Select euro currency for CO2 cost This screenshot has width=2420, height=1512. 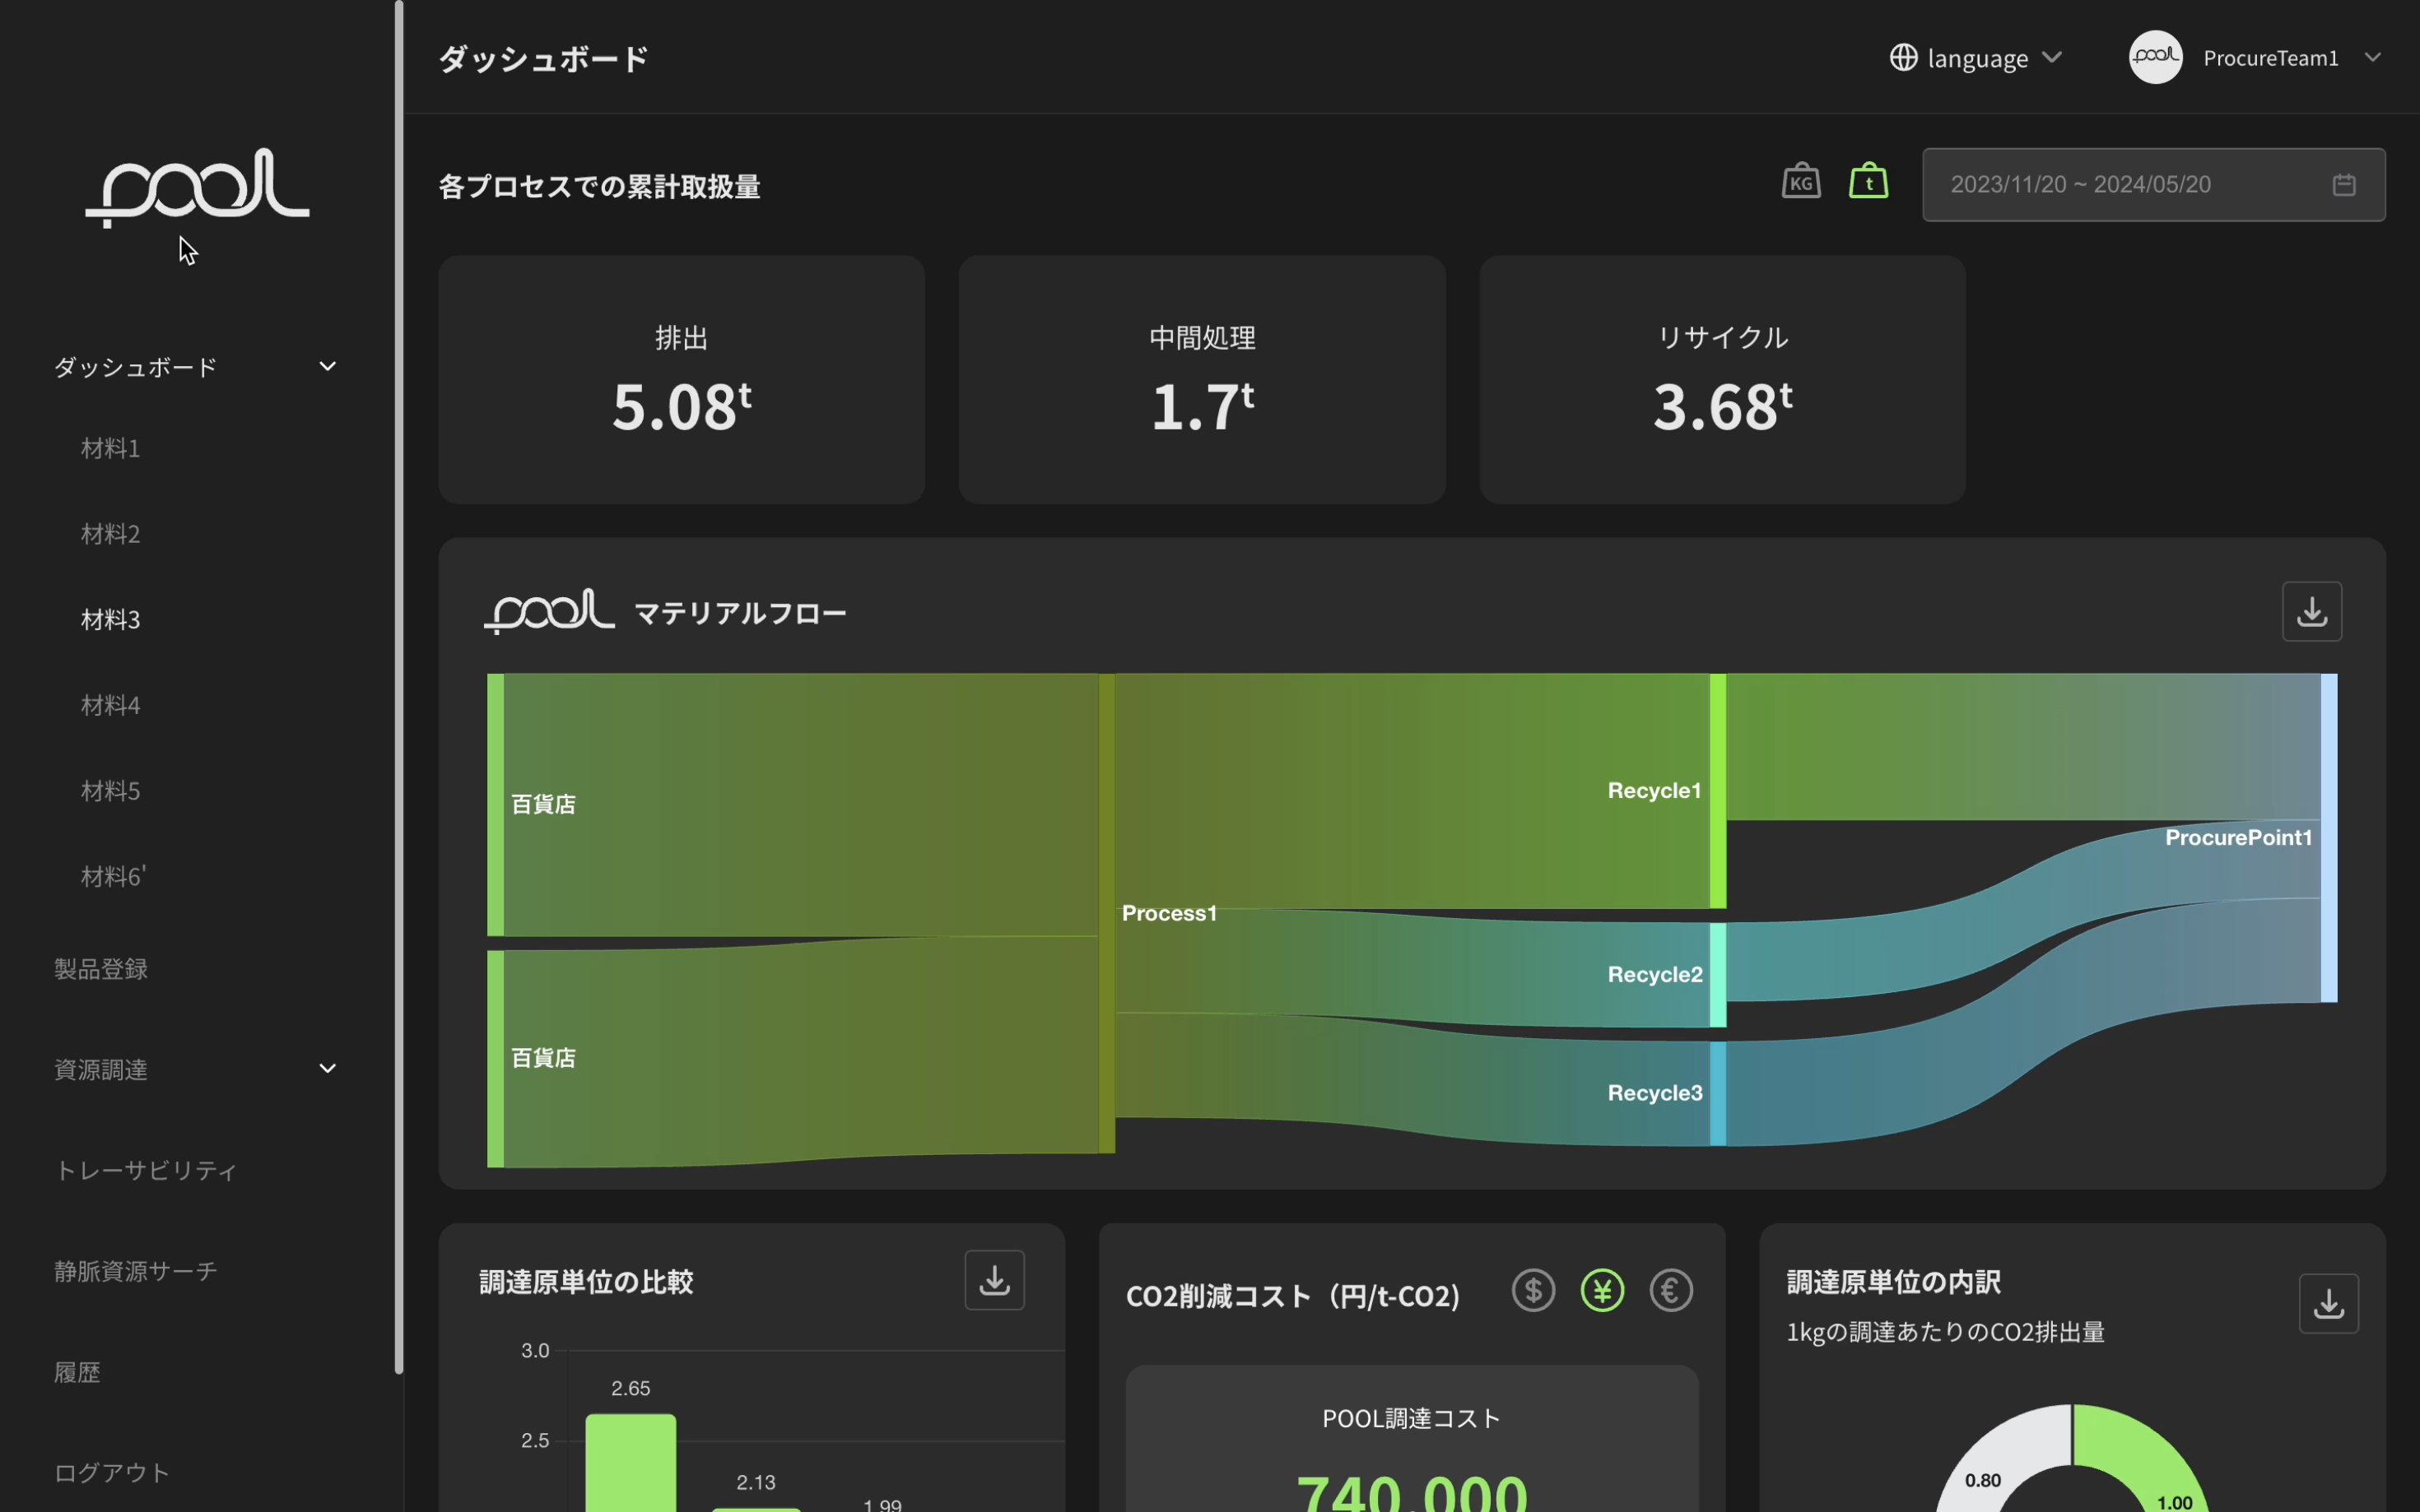[1671, 1290]
